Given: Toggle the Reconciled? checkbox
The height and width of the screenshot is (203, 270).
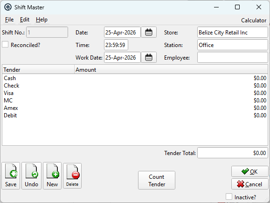Looking at the screenshot, I should [x=5, y=45].
